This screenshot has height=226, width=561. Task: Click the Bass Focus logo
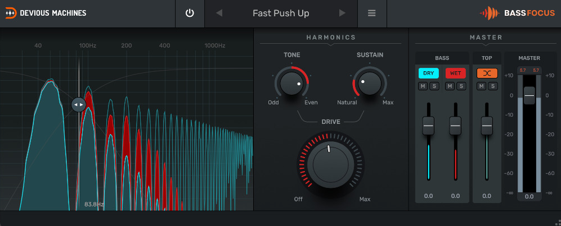click(x=517, y=13)
